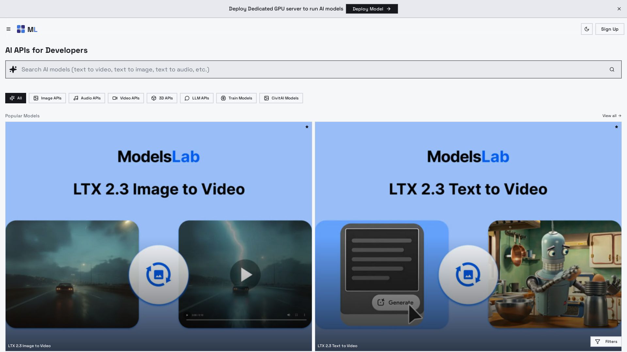The width and height of the screenshot is (627, 352).
Task: Select the Audio APIs tab
Action: pyautogui.click(x=87, y=98)
